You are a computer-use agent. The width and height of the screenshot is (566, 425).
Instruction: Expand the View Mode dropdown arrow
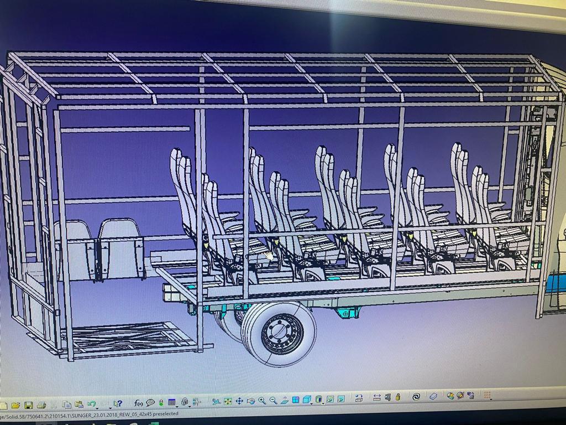point(323,403)
